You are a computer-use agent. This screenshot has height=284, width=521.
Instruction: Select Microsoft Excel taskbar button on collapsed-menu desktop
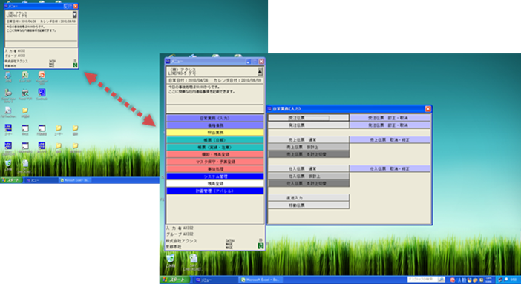(x=75, y=180)
